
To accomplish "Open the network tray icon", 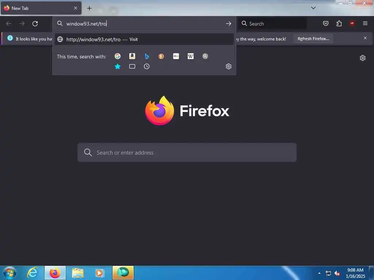I will pyautogui.click(x=328, y=273).
